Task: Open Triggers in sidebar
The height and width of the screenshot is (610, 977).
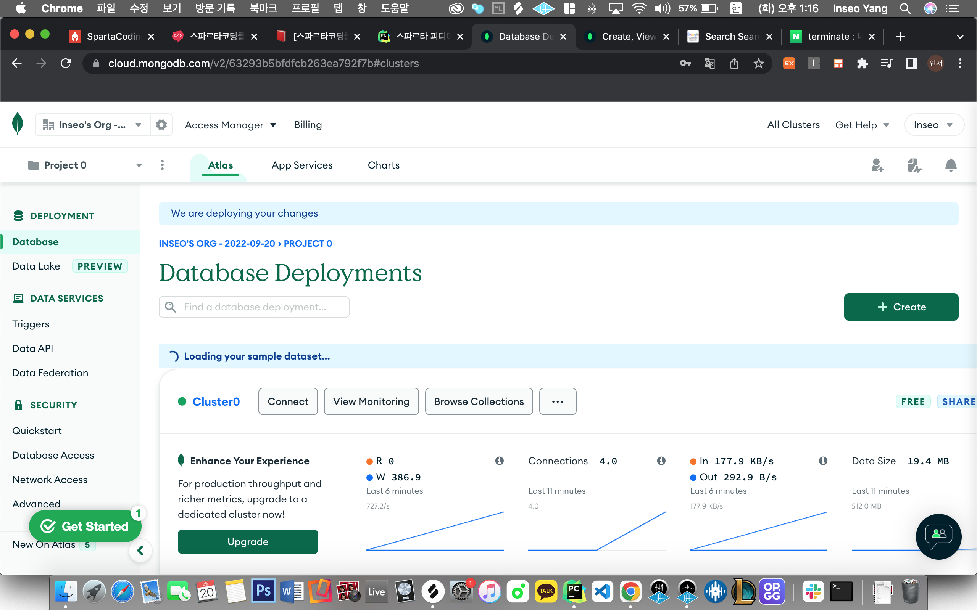Action: click(31, 324)
